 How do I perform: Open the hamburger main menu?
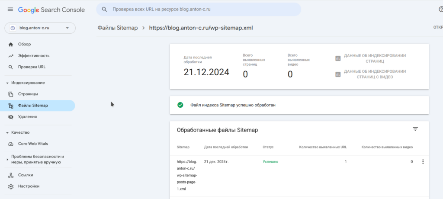10,10
